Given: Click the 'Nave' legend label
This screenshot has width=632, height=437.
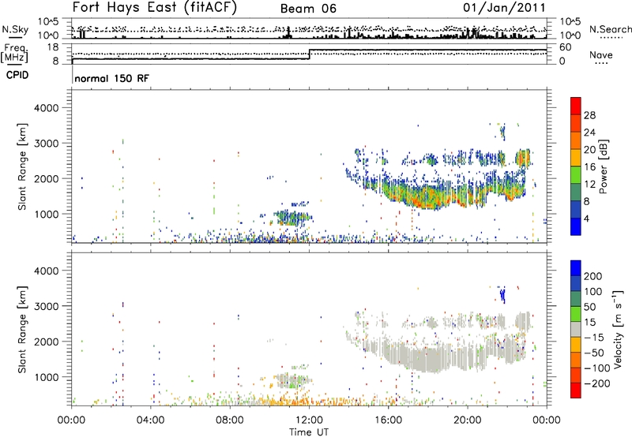Looking at the screenshot, I should (x=600, y=54).
